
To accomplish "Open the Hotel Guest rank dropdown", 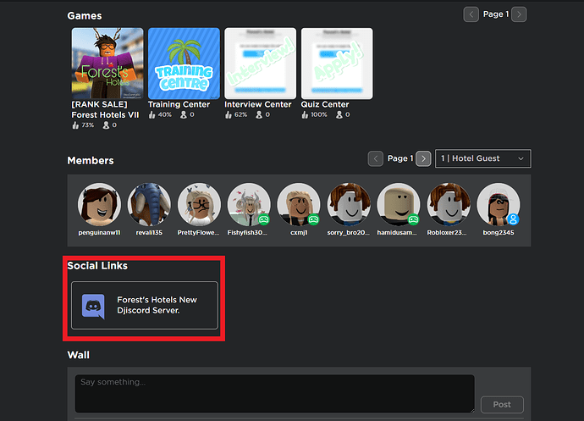I will (482, 158).
